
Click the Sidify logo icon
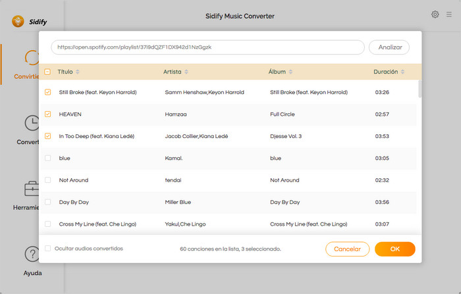pyautogui.click(x=18, y=22)
